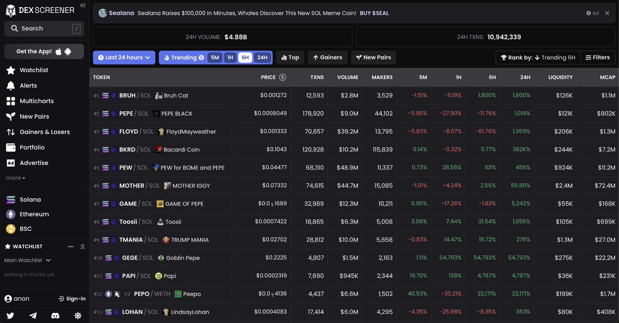619x323 pixels.
Task: Minimize the Watchlist panel with the dash icon
Action: 71,247
